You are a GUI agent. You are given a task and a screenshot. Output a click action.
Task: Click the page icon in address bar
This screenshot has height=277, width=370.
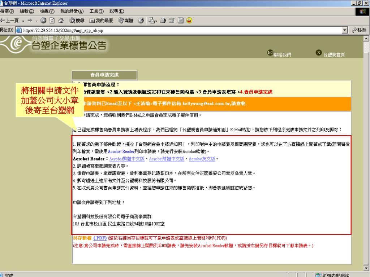pos(19,30)
